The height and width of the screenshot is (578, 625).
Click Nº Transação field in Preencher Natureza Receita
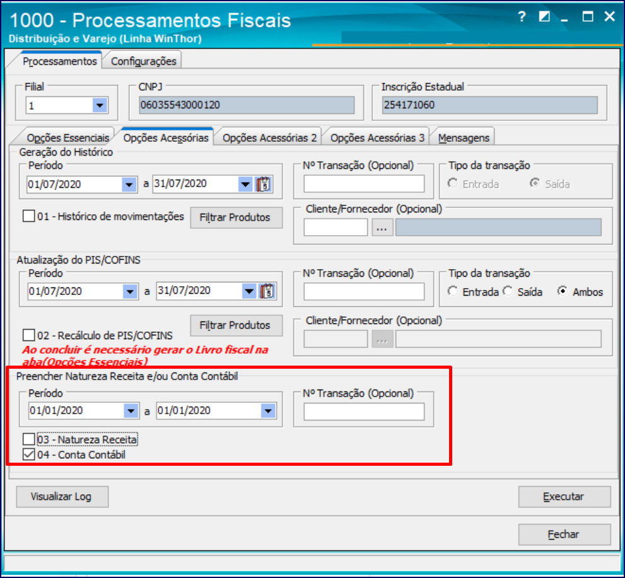[x=364, y=412]
